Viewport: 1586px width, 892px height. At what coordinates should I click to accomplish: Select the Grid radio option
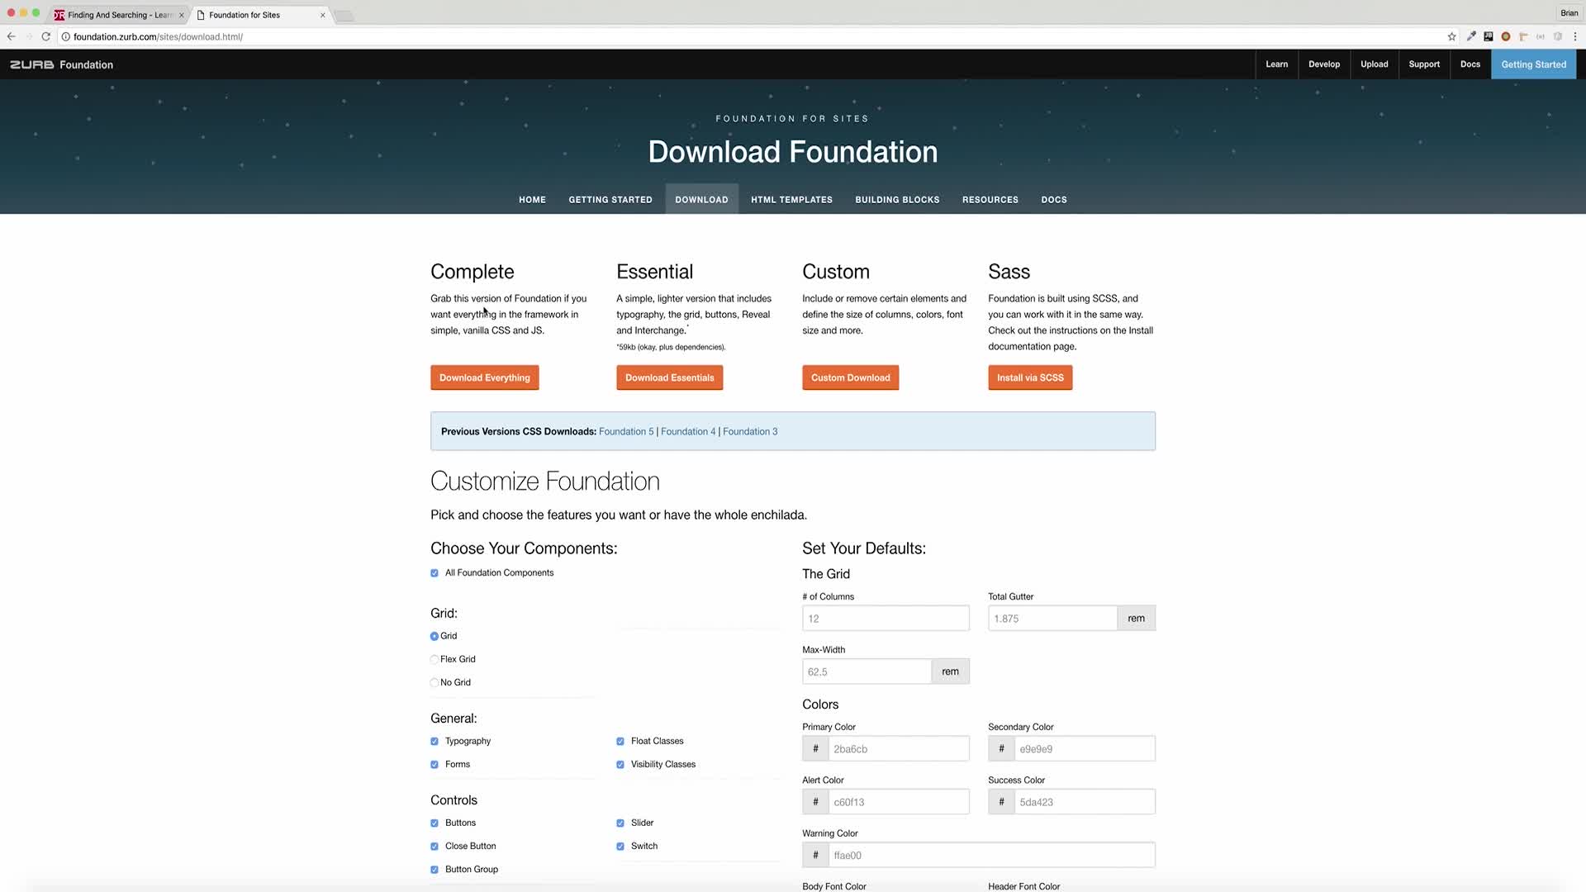point(434,636)
